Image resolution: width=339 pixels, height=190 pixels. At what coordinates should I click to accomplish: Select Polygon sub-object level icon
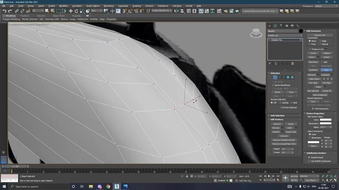pos(288,78)
